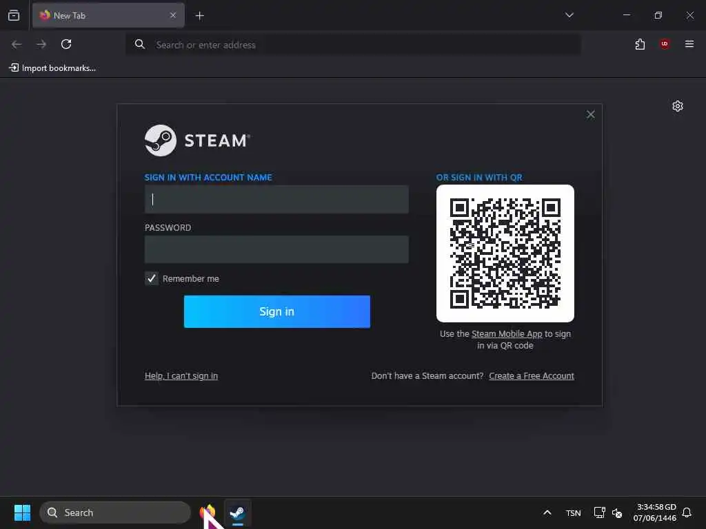This screenshot has width=706, height=529.
Task: Focus the account name input field
Action: point(276,199)
